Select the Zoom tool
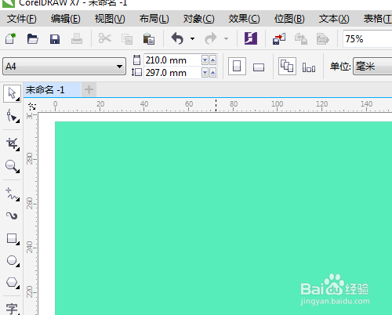The height and width of the screenshot is (315, 392). coord(13,166)
